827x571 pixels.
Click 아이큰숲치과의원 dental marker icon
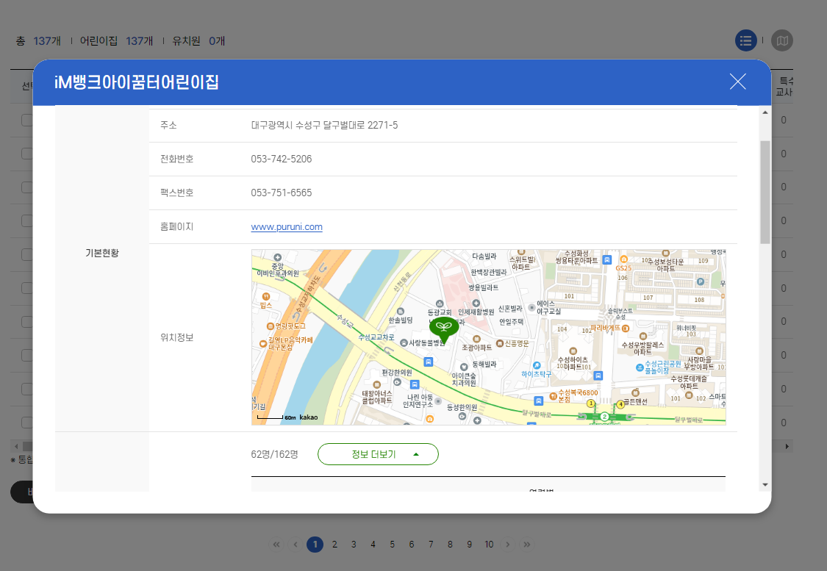click(x=464, y=367)
